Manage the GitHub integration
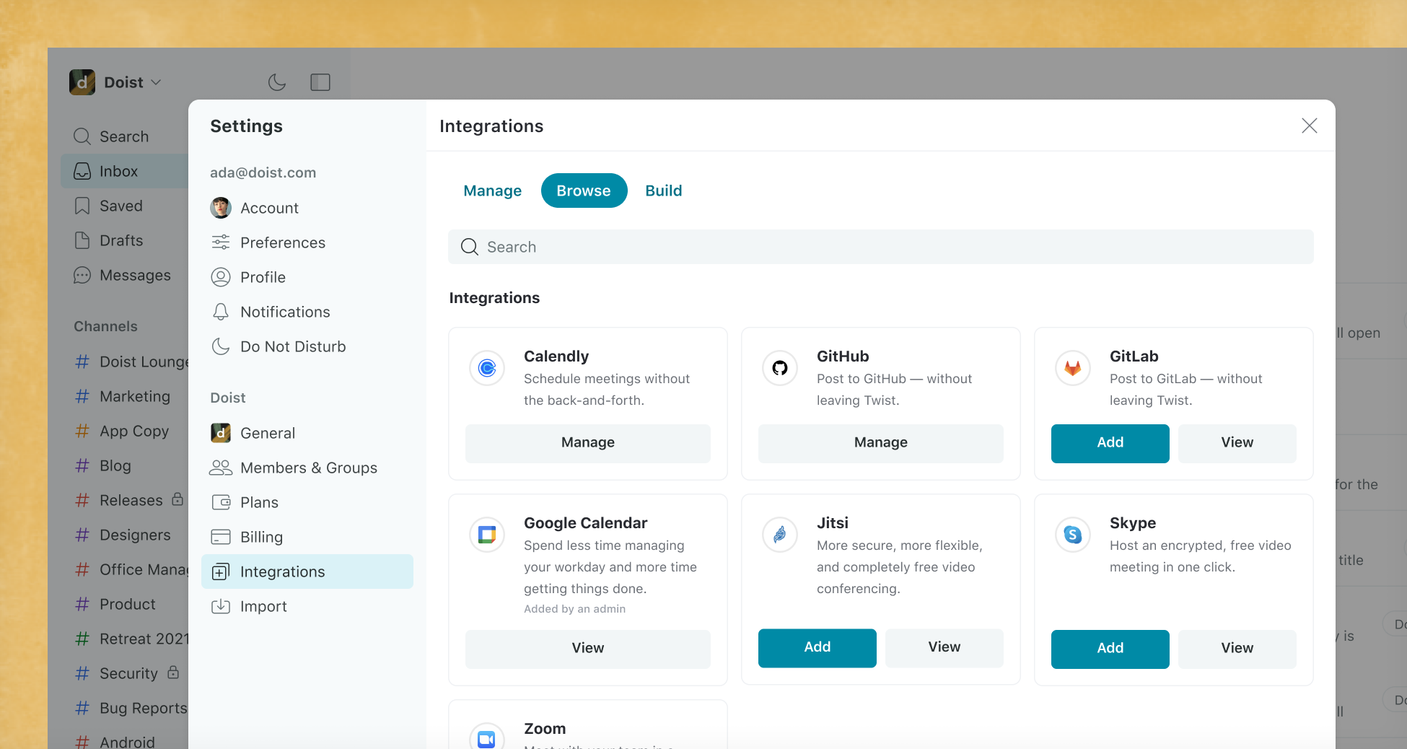 pos(881,442)
